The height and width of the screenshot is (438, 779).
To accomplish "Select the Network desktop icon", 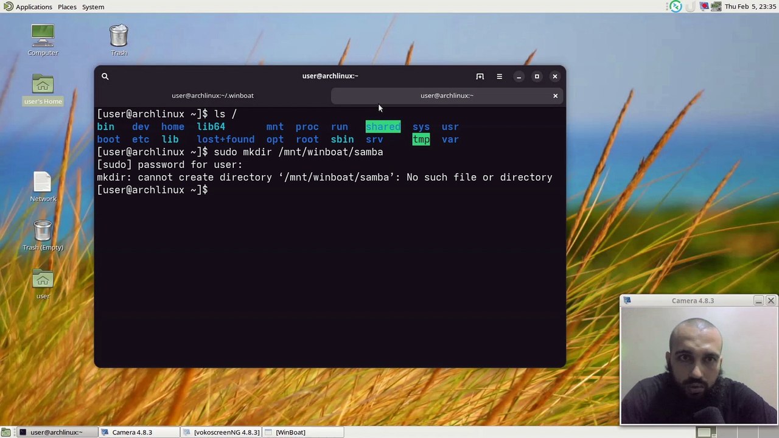I will coord(43,187).
